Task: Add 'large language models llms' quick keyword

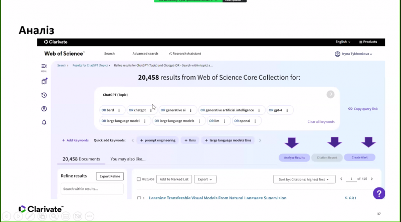Action: pyautogui.click(x=228, y=140)
